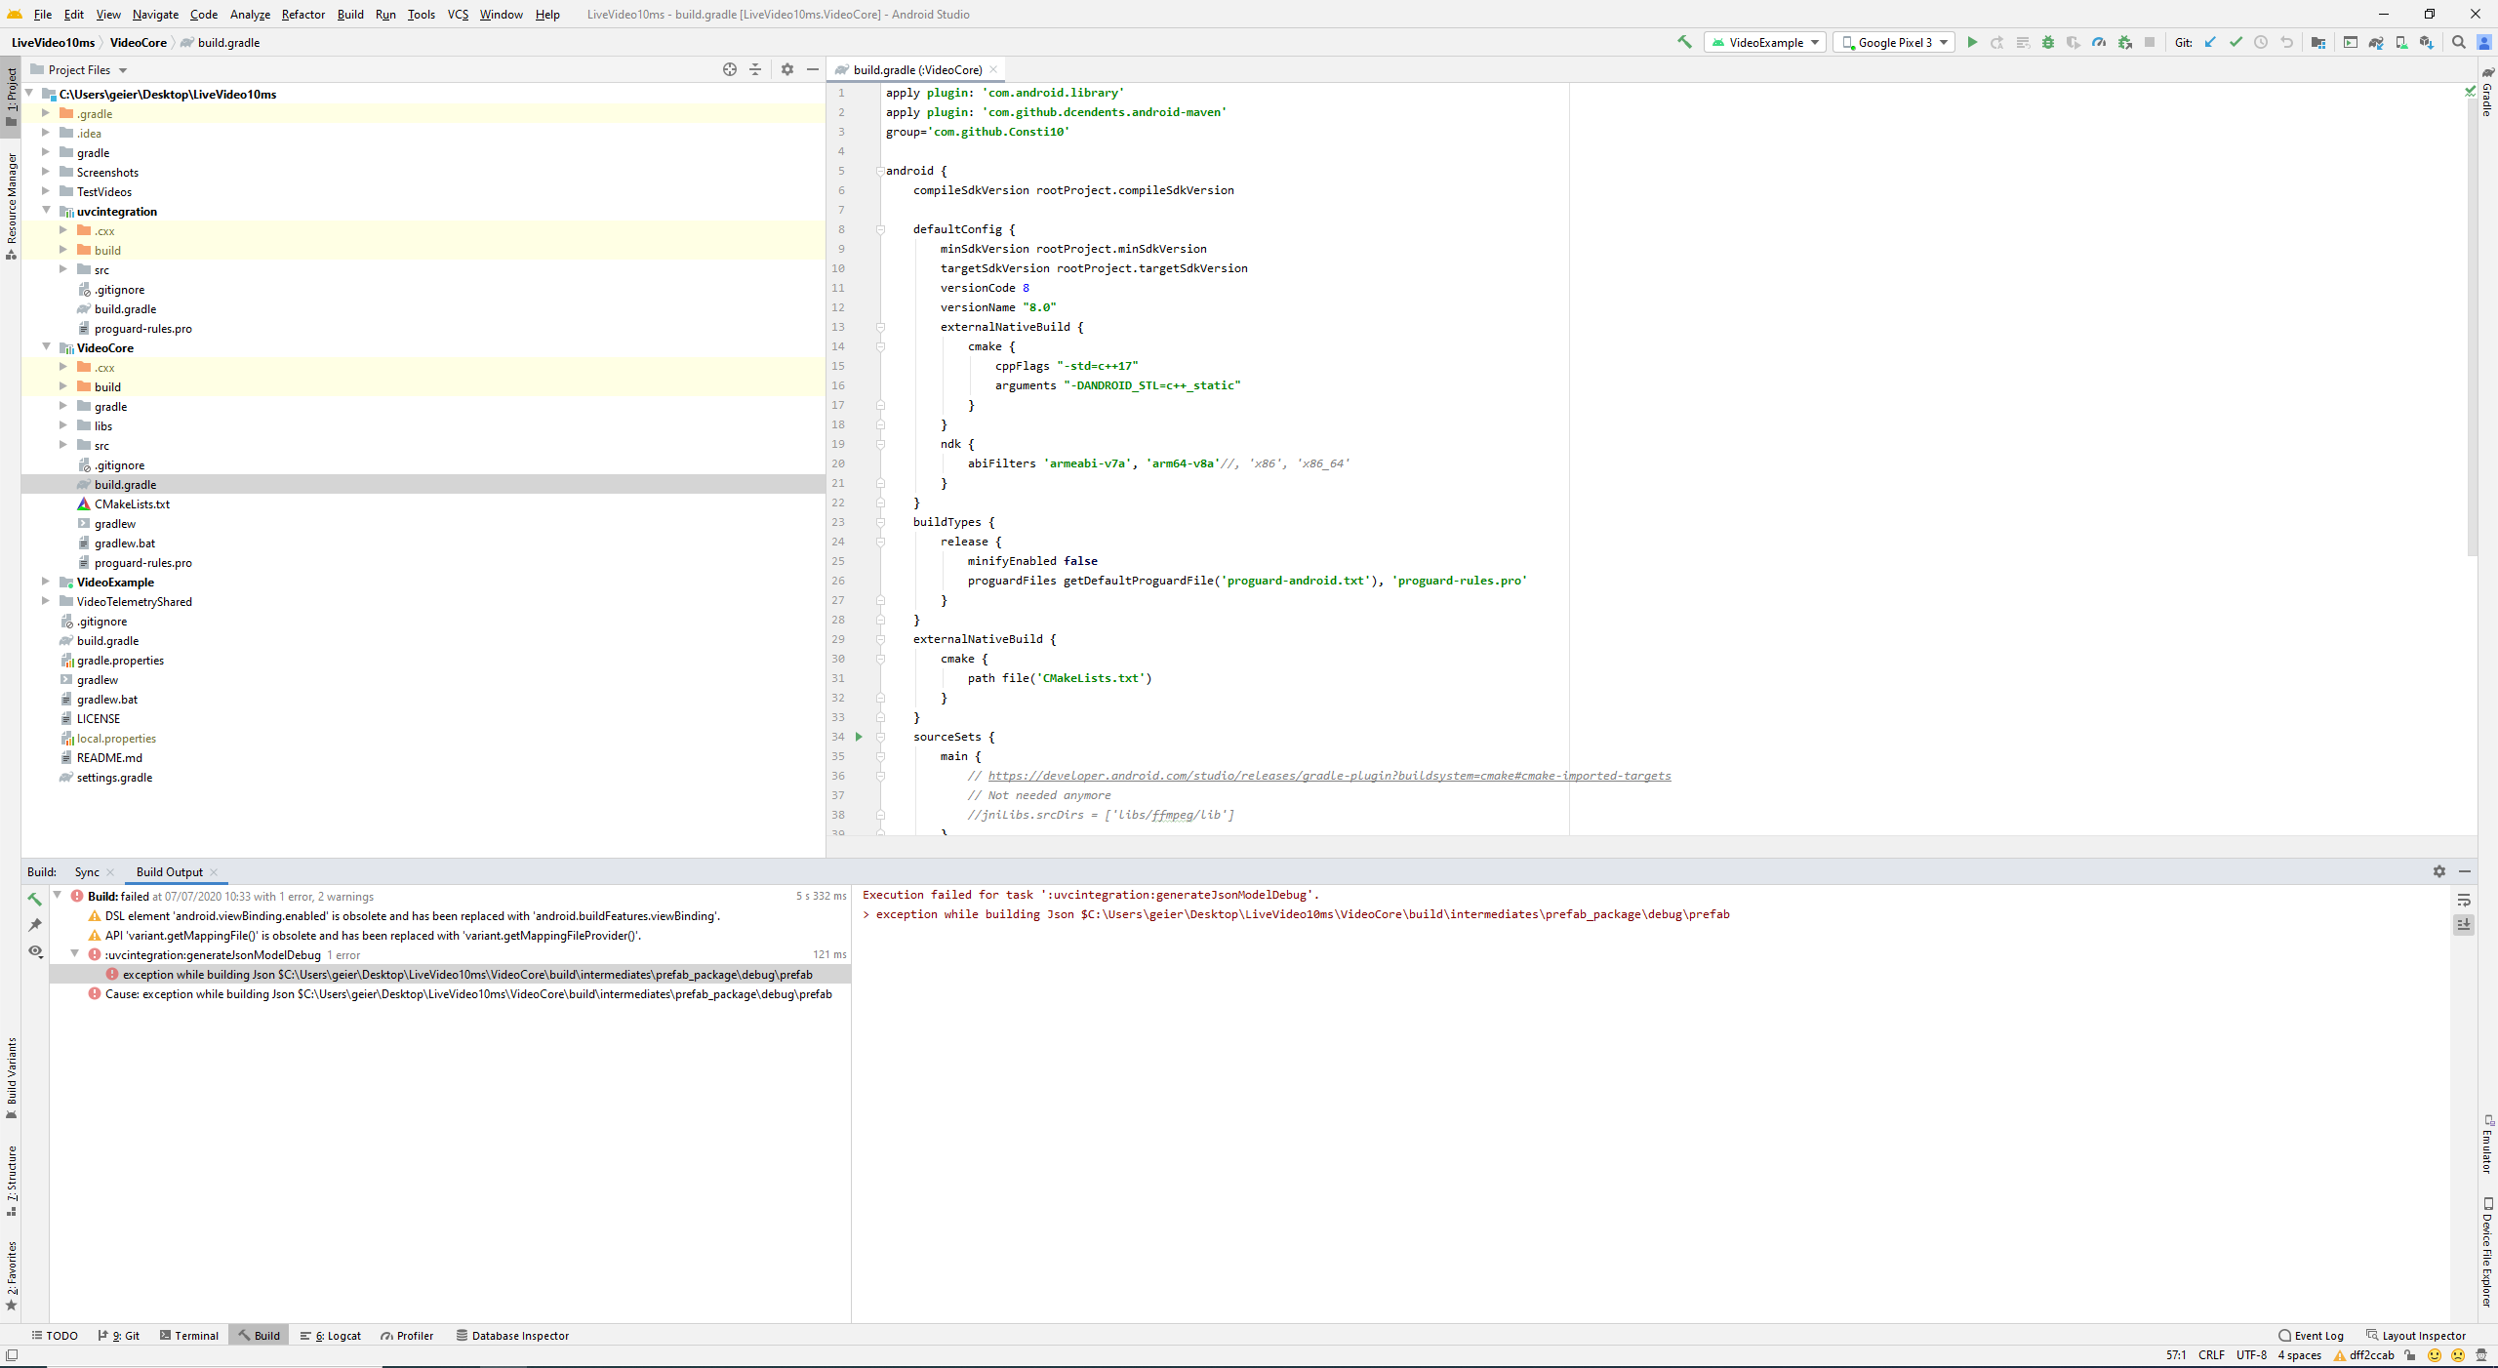
Task: Commit changes via the green Git checkmark
Action: 2236,42
